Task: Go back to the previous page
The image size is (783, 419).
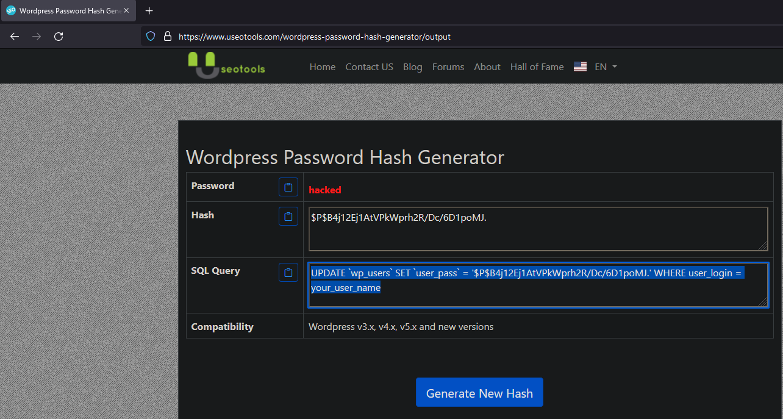Action: click(x=15, y=37)
